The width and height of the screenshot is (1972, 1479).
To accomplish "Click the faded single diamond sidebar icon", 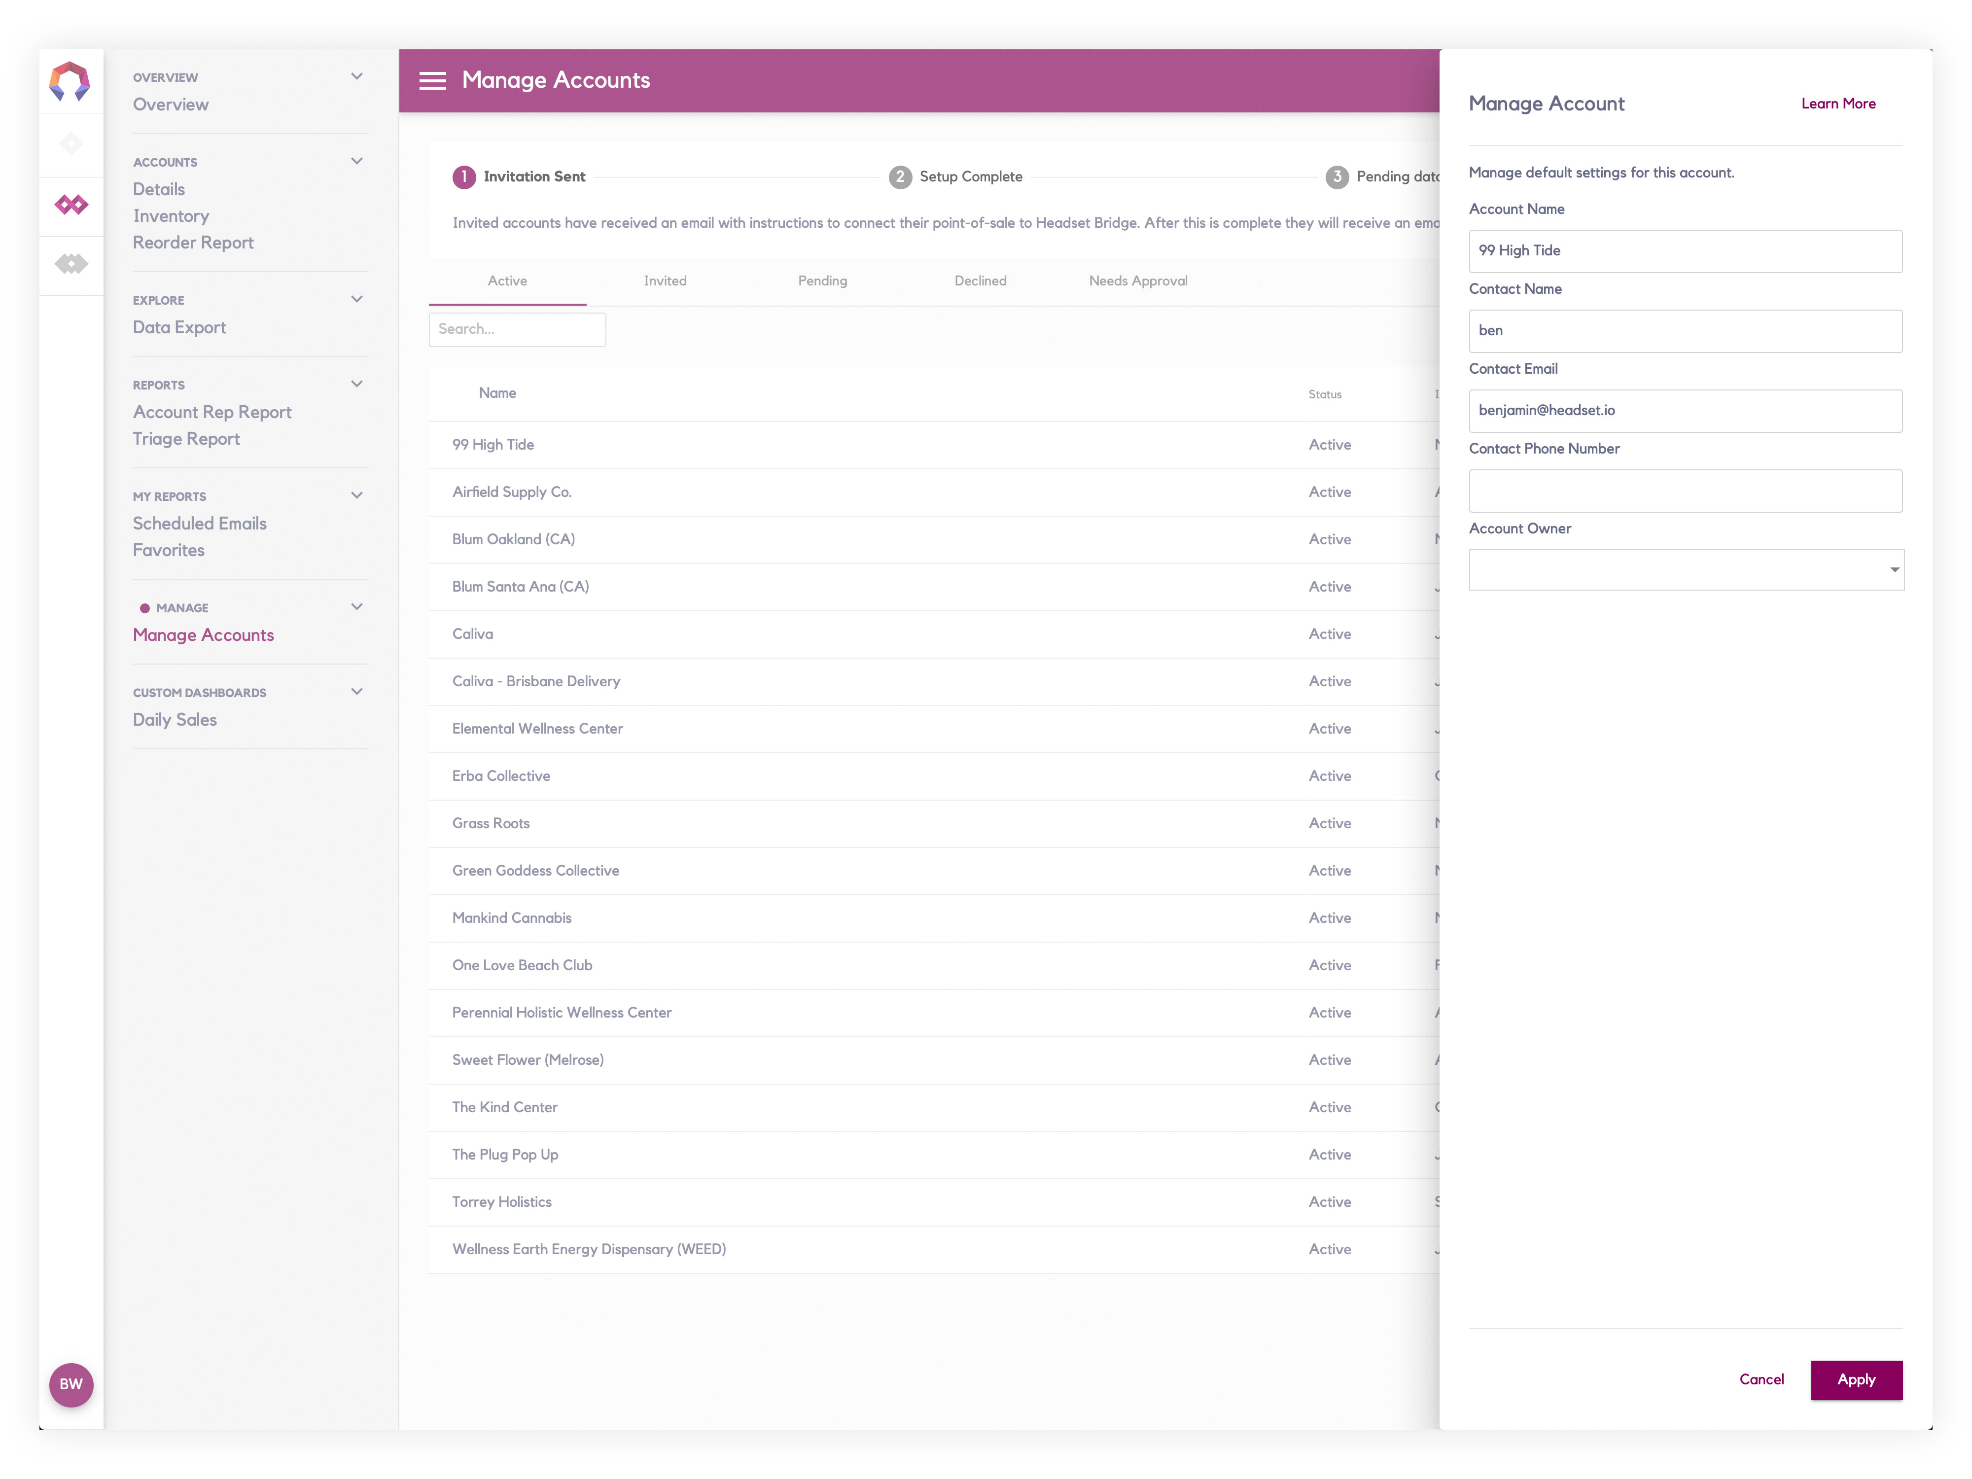I will (71, 143).
